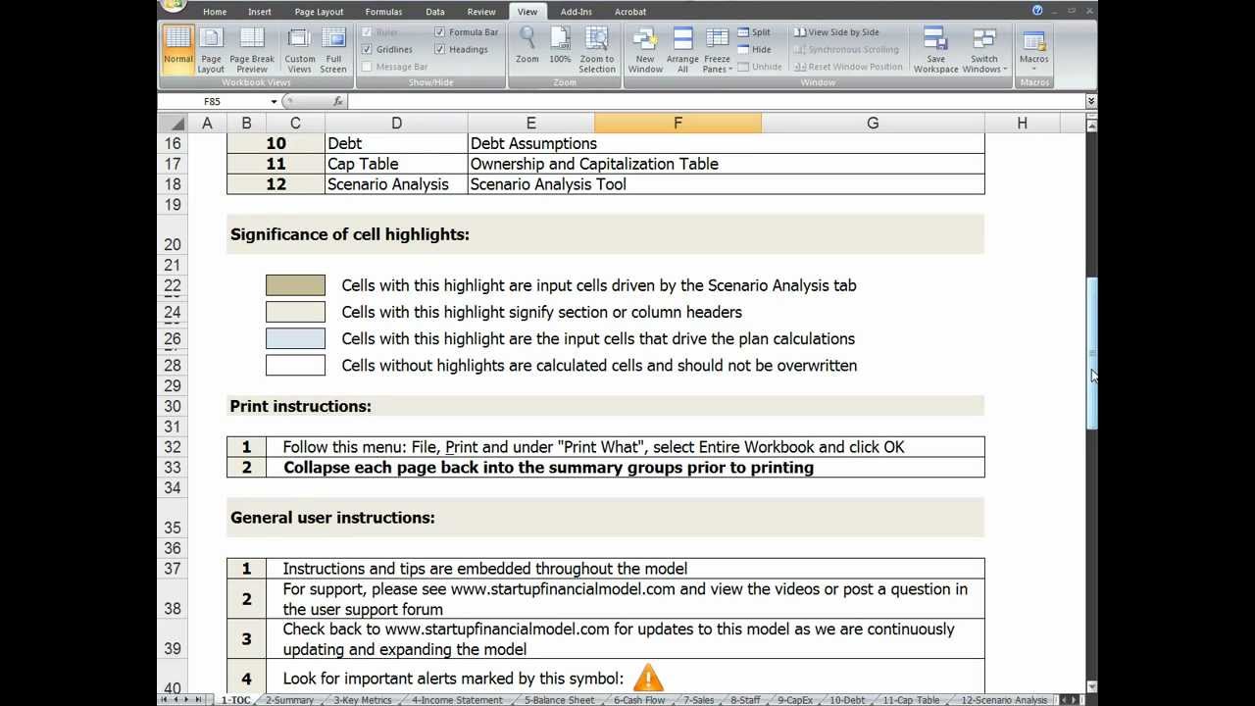Click the Split window command
The image size is (1255, 706).
click(x=754, y=32)
